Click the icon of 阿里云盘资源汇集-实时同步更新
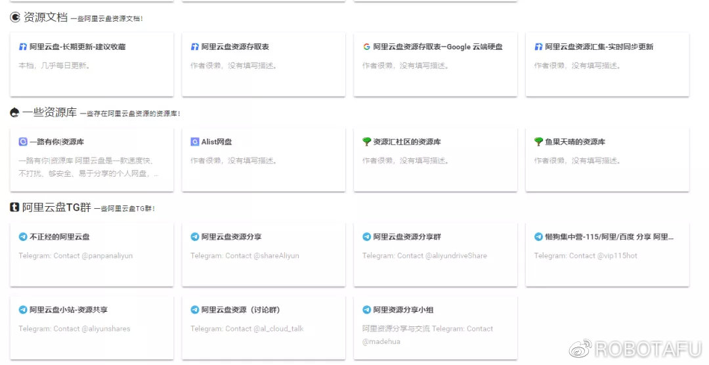Screen dimensions: 709x365 [538, 47]
